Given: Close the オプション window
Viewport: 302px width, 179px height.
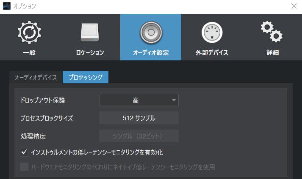Looking at the screenshot, I should 294,6.
